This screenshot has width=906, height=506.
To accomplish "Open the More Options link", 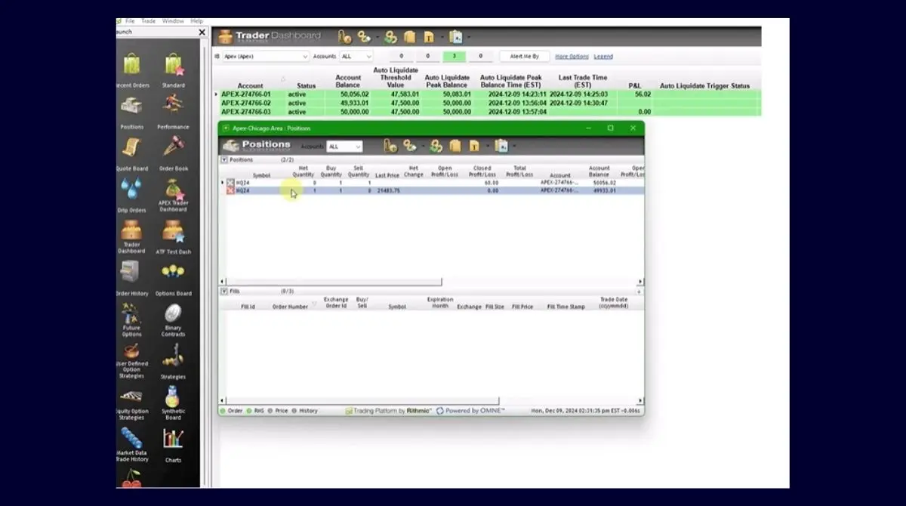I will coord(572,56).
